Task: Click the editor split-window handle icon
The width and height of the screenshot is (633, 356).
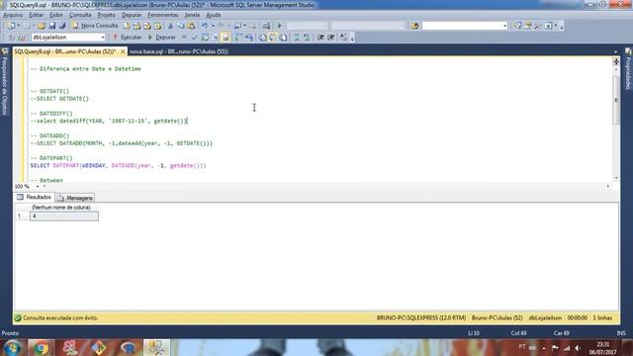Action: pos(616,61)
